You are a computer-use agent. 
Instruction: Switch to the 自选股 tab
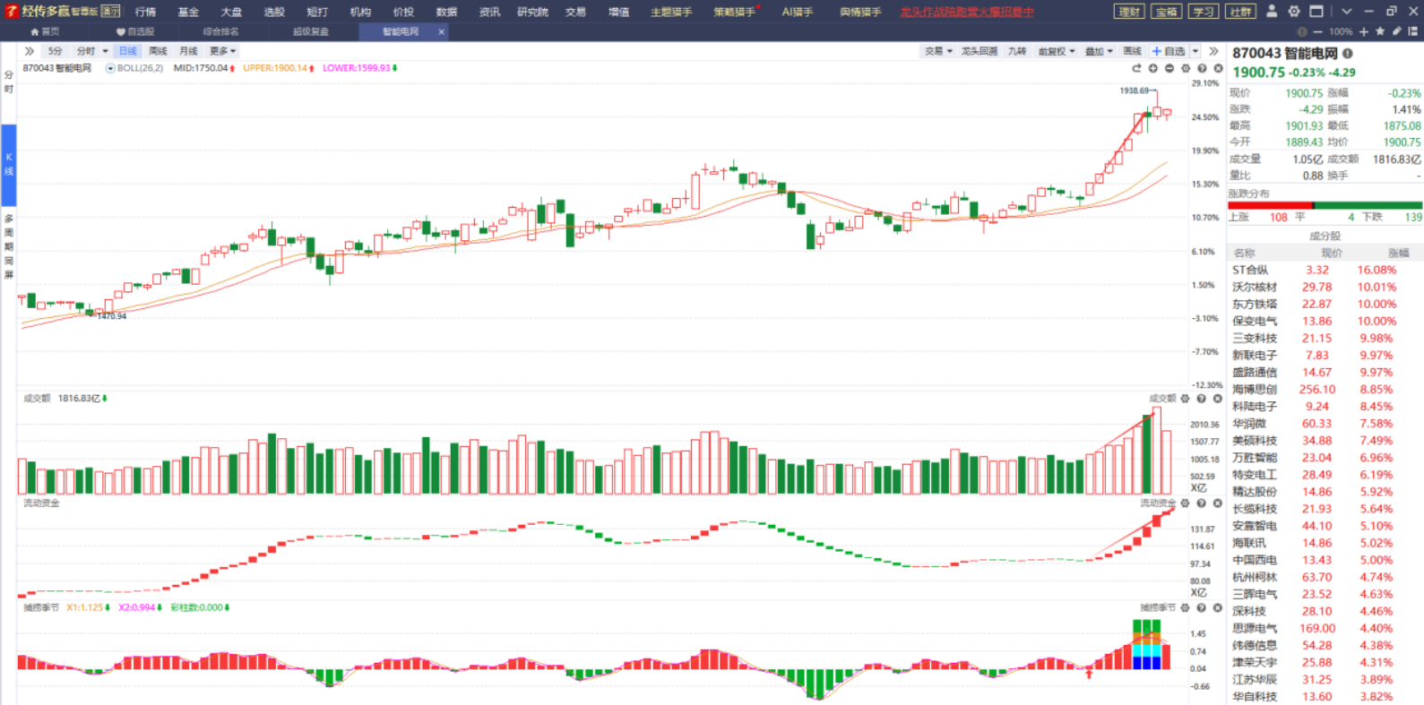coord(135,31)
